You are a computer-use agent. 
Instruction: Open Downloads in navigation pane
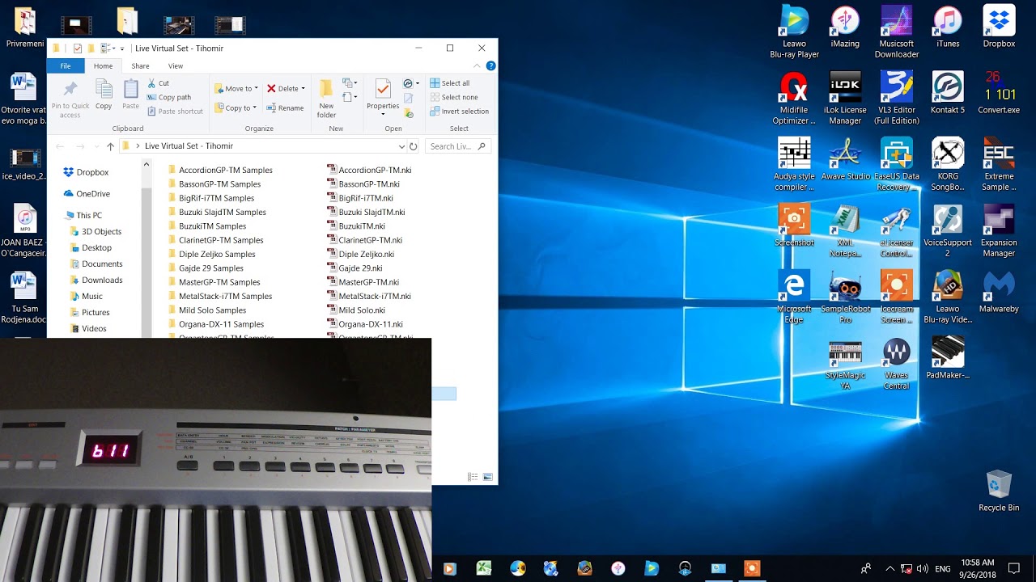(x=96, y=280)
